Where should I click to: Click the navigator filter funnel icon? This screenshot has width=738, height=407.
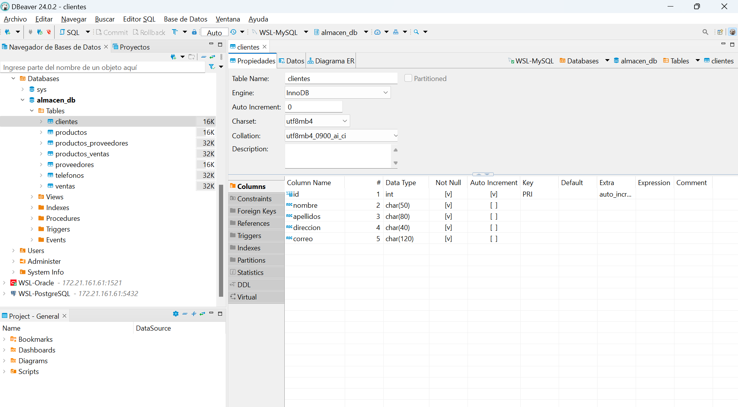212,67
